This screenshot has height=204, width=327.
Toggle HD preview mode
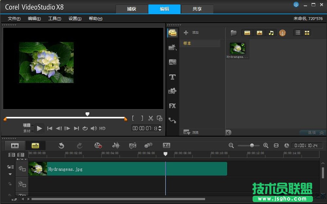point(102,128)
